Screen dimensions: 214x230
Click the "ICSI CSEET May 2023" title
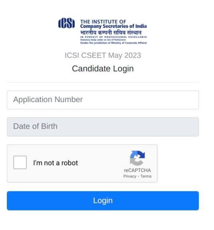tap(103, 56)
